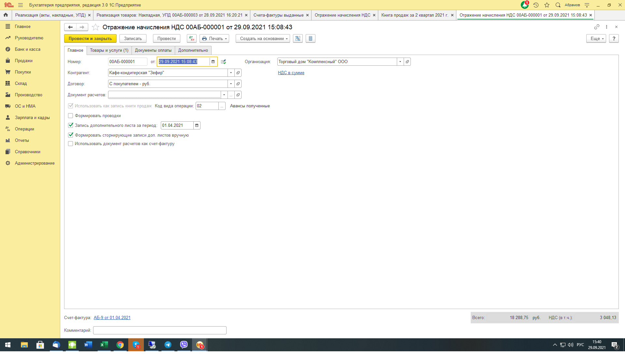
Task: Open Windows Start menu
Action: (x=8, y=345)
